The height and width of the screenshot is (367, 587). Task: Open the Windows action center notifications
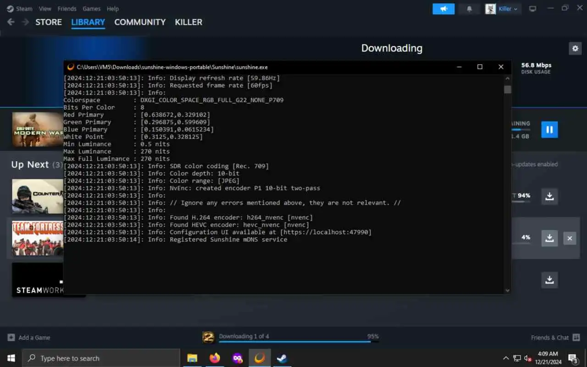pyautogui.click(x=573, y=358)
